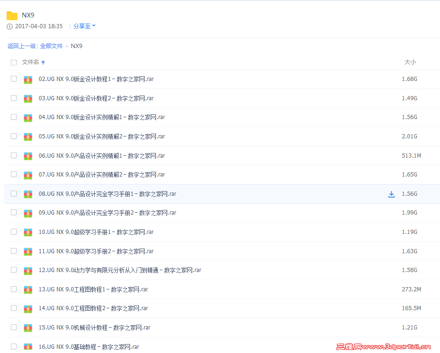
Task: Check the box for 05.UG NX 9.0钣金设计实例精解2
Action: [x=14, y=136]
